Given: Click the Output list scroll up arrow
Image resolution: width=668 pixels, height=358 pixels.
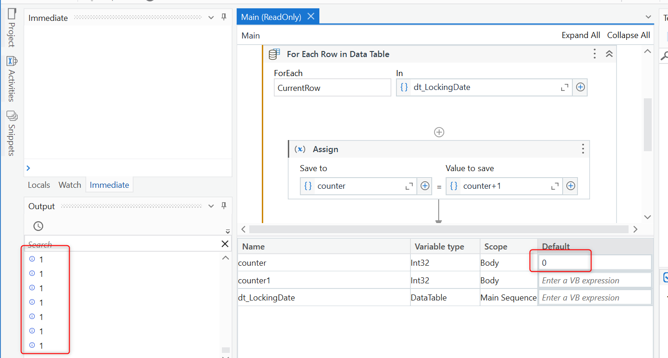Looking at the screenshot, I should click(x=226, y=258).
